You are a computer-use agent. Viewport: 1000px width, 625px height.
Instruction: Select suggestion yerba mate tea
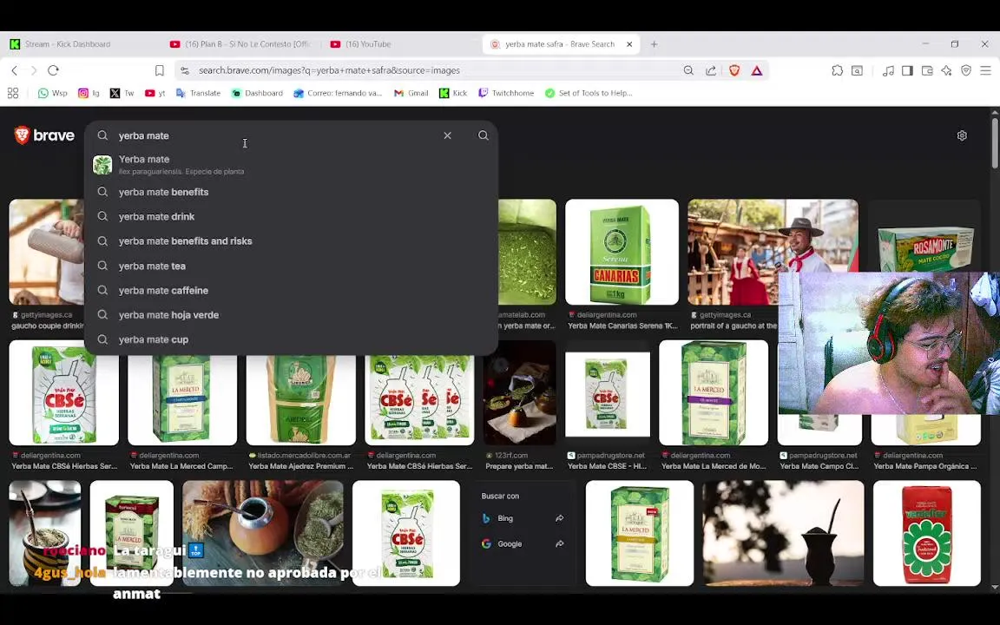click(x=291, y=266)
